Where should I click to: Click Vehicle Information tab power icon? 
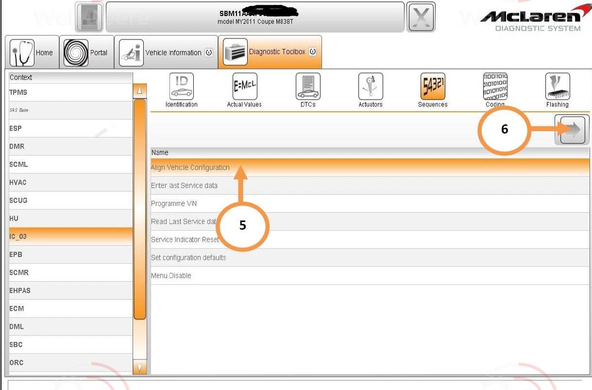point(209,52)
